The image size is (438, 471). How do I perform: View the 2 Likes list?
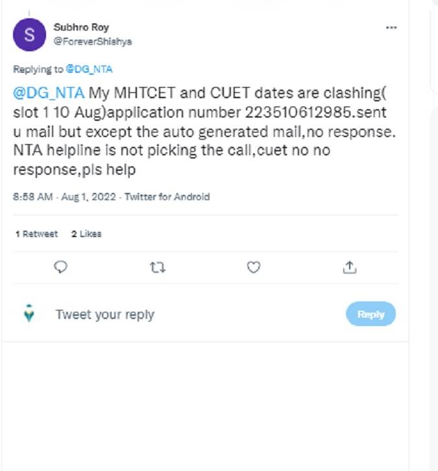point(86,234)
